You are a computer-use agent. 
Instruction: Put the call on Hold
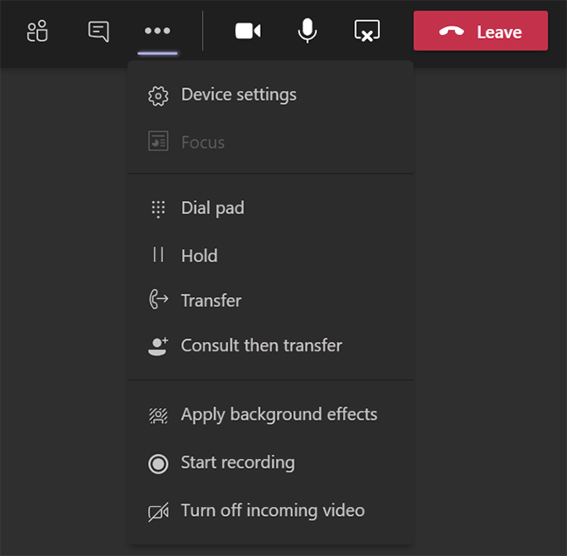(199, 256)
